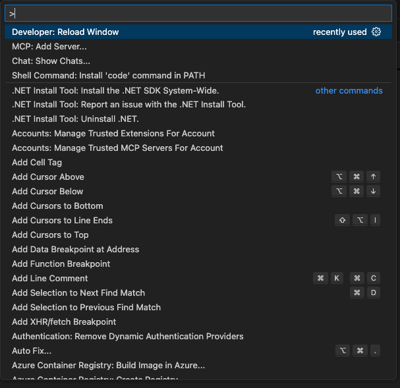The height and width of the screenshot is (388, 400).
Task: Choose Chat: Show Chats... entry
Action: (198, 61)
